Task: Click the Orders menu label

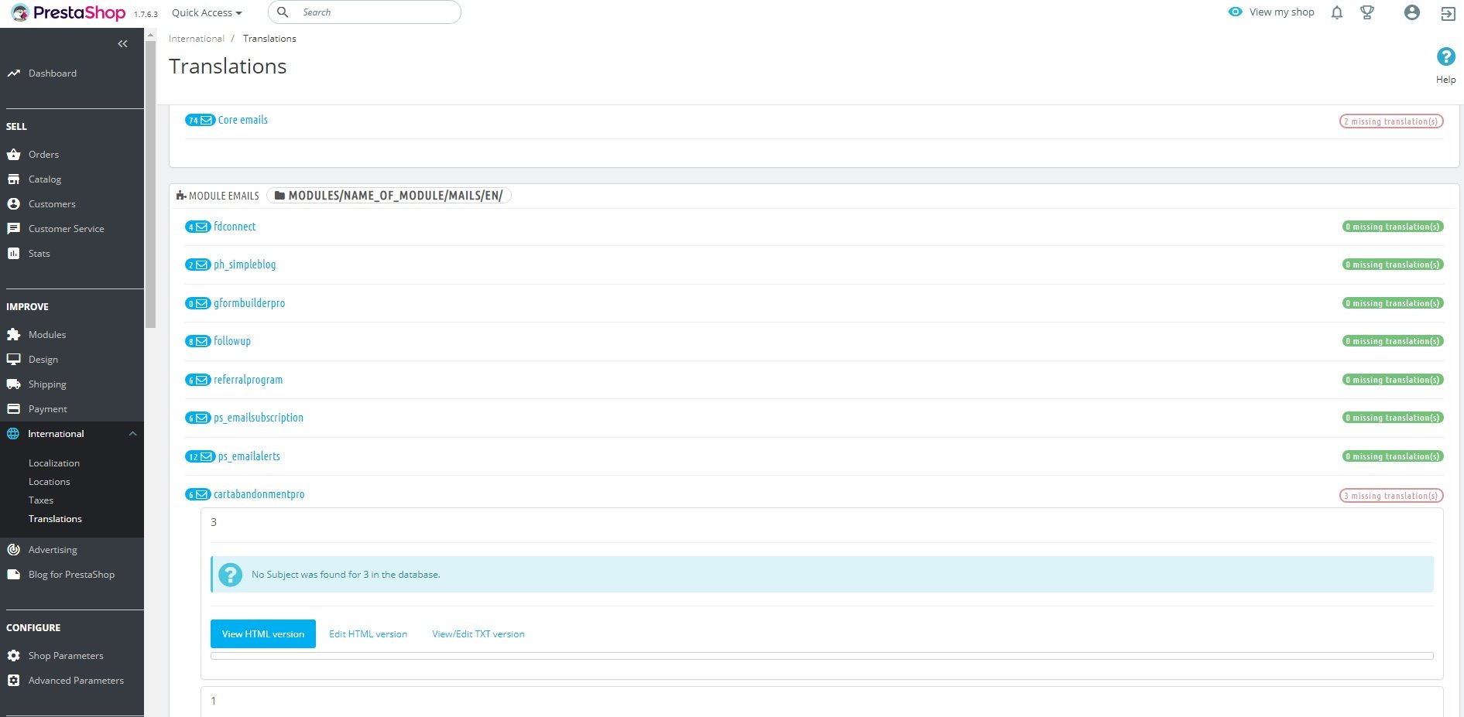Action: click(43, 155)
